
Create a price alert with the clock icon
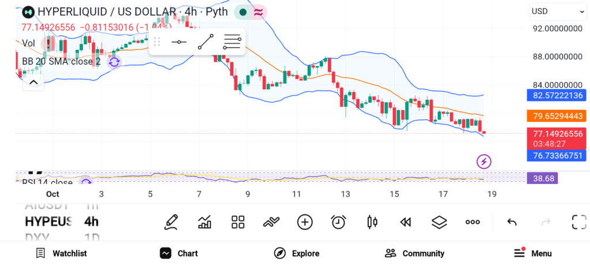[x=339, y=222]
